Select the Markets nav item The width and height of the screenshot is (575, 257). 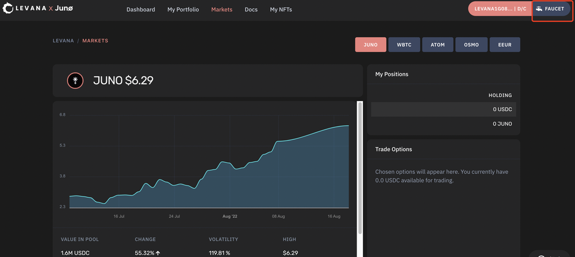click(x=222, y=10)
